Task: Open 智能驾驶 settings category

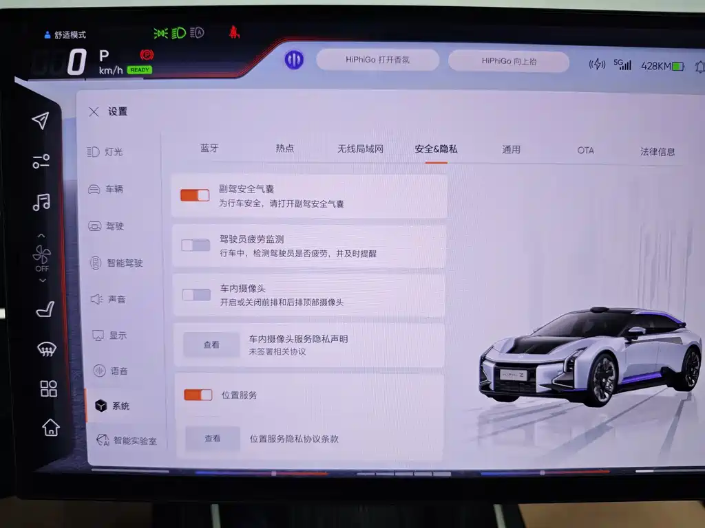Action: click(116, 263)
